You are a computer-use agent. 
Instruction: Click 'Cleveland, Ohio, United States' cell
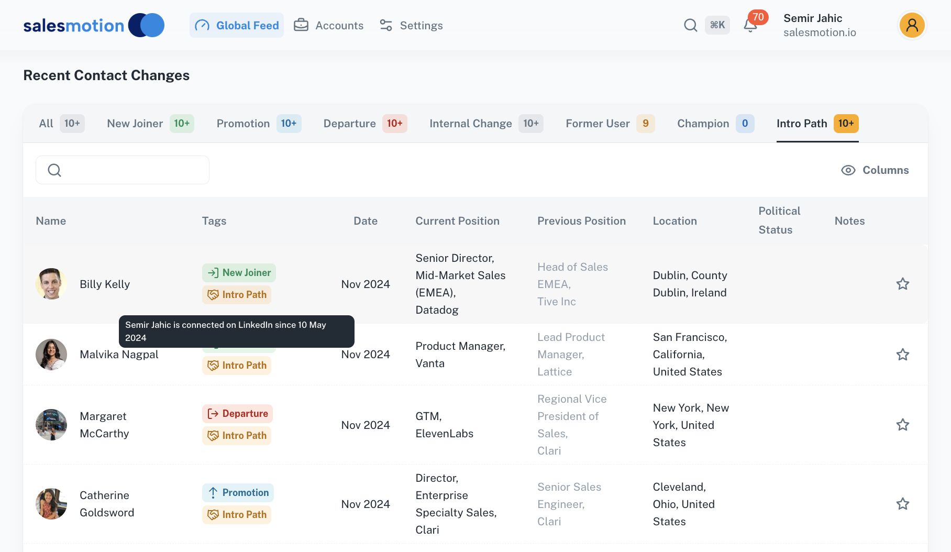click(683, 504)
